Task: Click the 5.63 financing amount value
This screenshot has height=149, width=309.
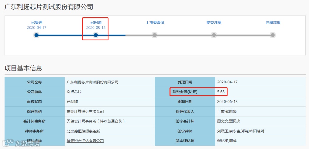Action: click(x=221, y=92)
